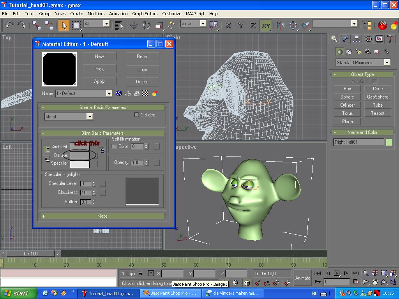
Task: Click the Mirror Selected Objects icon
Action: point(281,25)
